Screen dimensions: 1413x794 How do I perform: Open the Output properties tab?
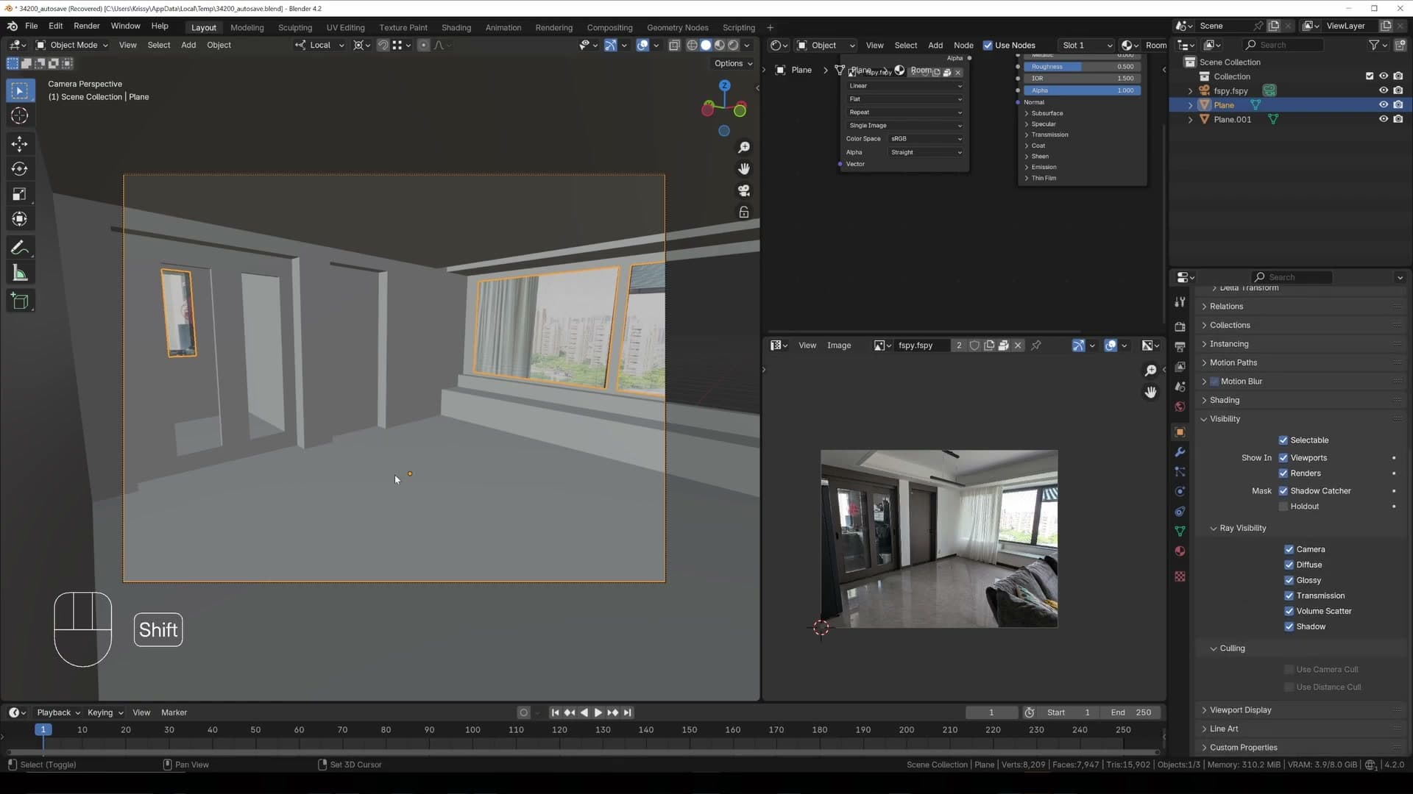tap(1180, 347)
